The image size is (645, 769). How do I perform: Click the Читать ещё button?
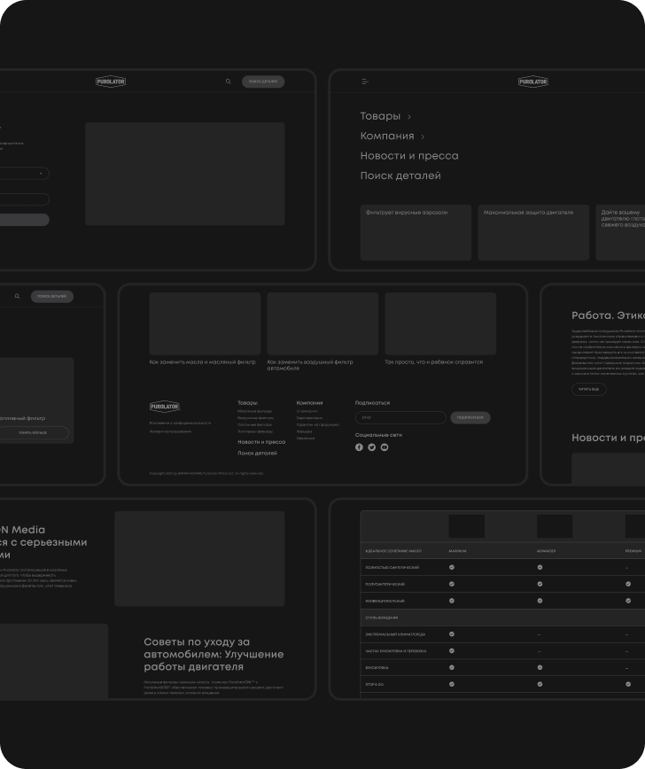589,390
